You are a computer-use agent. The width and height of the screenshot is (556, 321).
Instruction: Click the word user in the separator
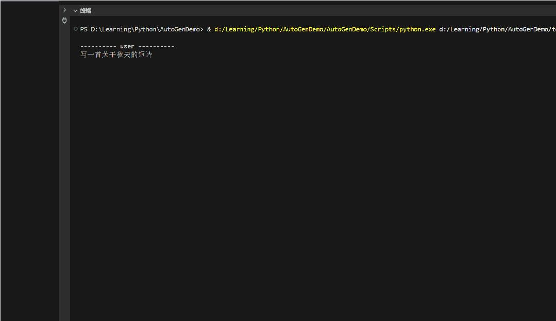tap(127, 46)
